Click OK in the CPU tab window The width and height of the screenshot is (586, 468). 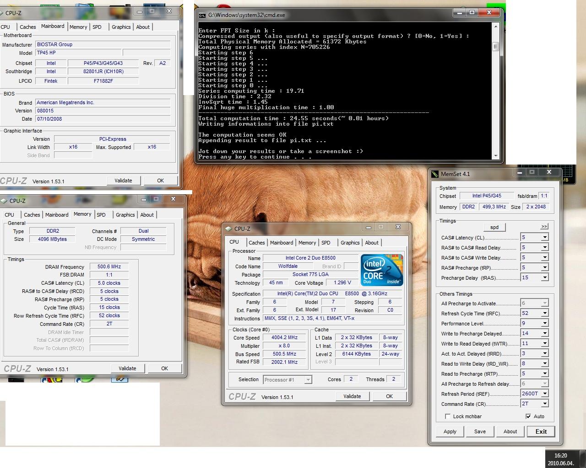point(389,396)
